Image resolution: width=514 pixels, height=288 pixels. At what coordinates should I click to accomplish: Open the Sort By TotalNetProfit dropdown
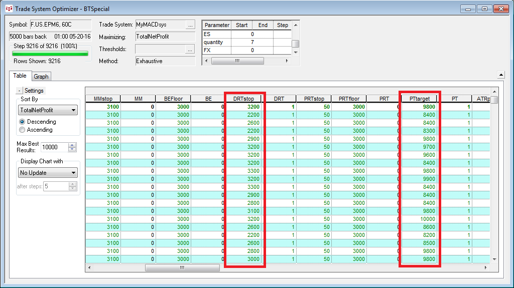[48, 110]
